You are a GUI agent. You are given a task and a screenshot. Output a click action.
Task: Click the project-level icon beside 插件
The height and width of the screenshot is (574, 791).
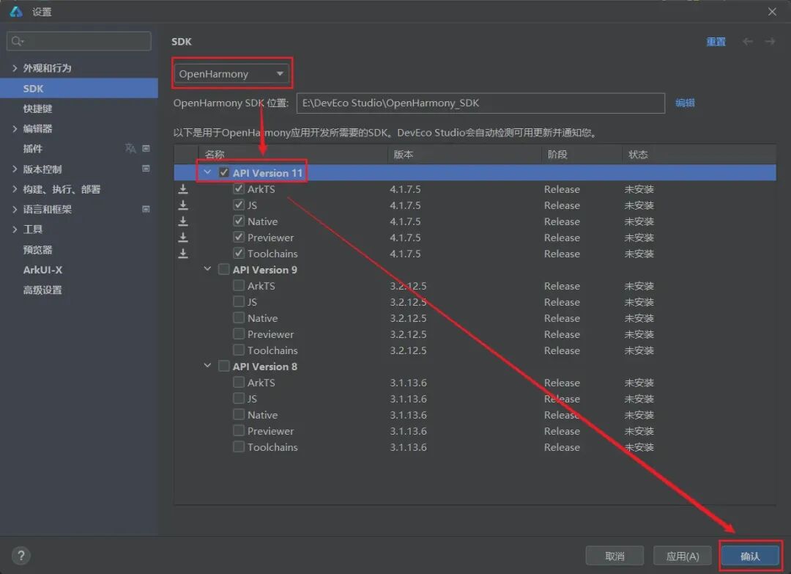coord(146,148)
